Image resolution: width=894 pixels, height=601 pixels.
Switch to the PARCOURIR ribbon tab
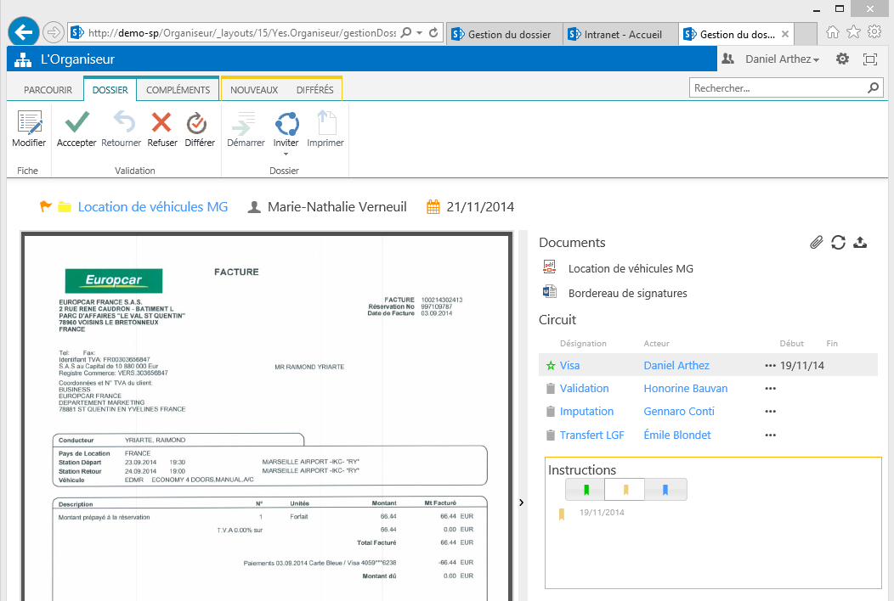[x=48, y=90]
